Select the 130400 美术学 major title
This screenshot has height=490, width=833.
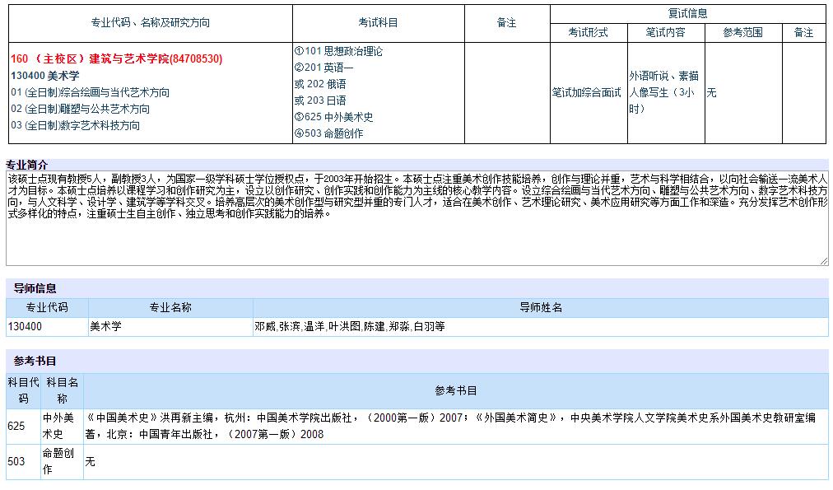pos(45,76)
